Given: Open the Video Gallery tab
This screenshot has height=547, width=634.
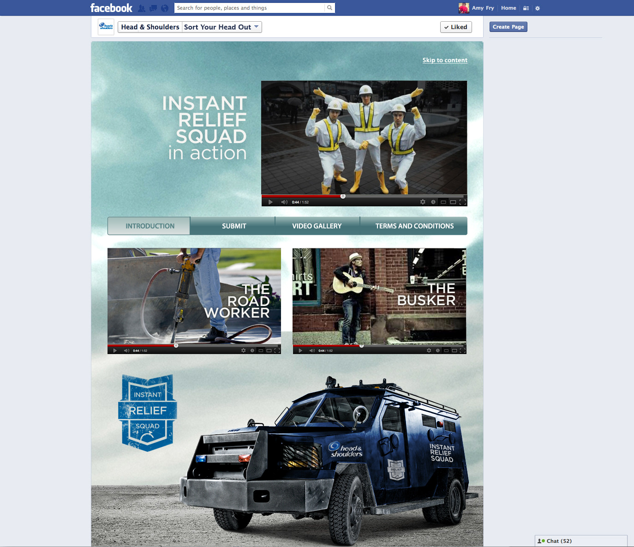Looking at the screenshot, I should pos(317,226).
